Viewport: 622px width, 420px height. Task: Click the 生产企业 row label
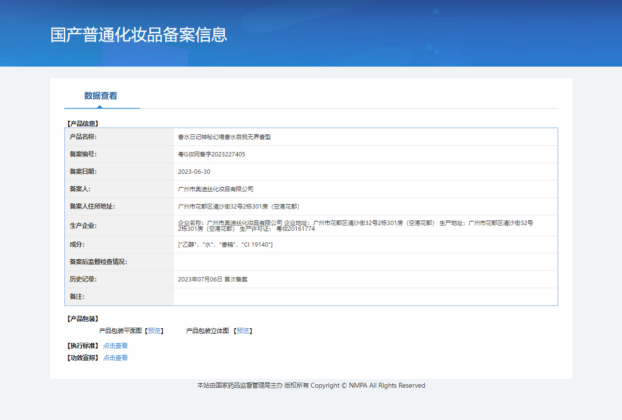pyautogui.click(x=83, y=225)
